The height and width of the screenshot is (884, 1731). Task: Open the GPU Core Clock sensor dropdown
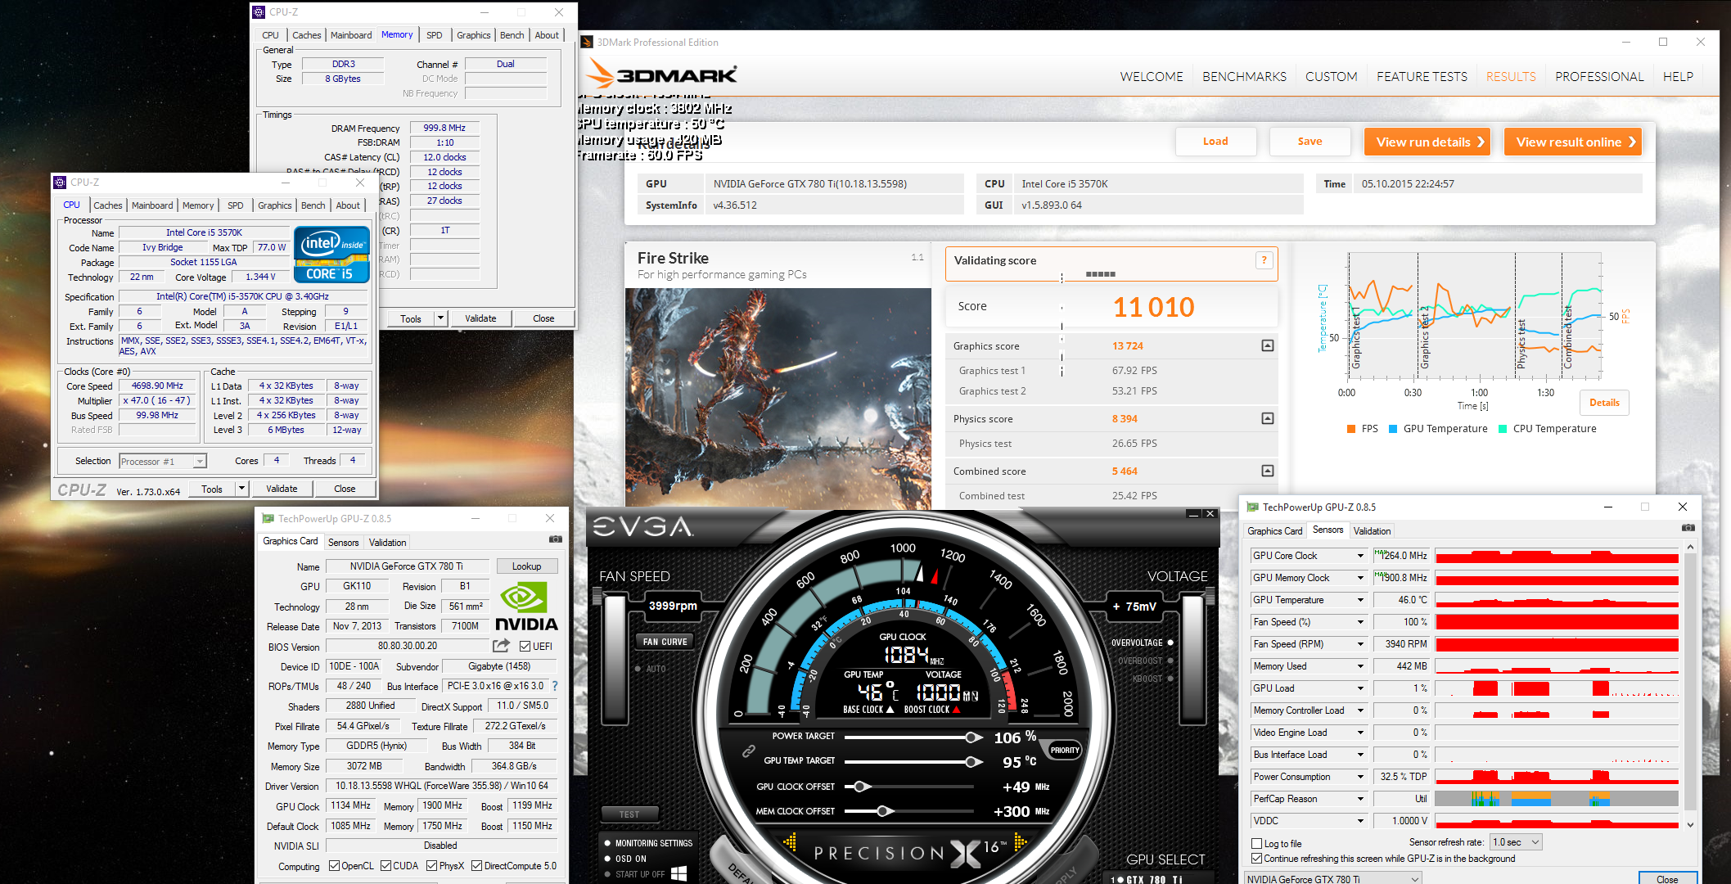pos(1360,556)
